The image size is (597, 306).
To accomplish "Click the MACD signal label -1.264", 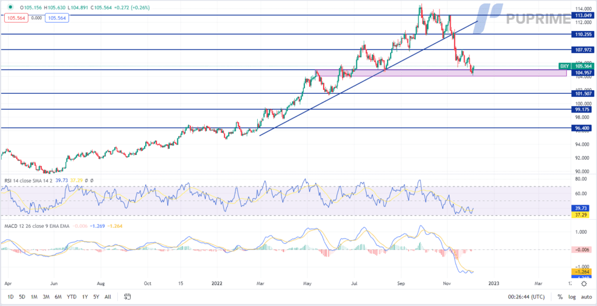I will [582, 272].
